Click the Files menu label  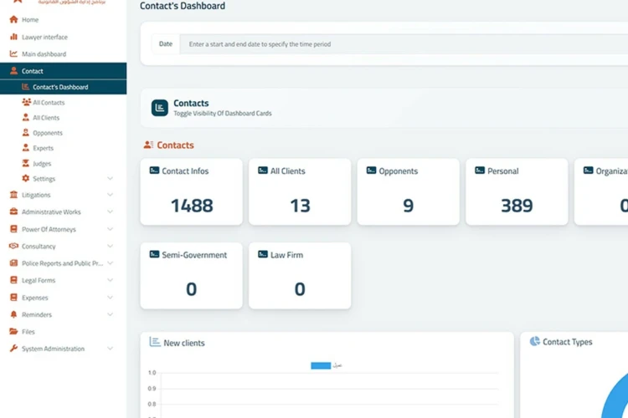pos(28,332)
